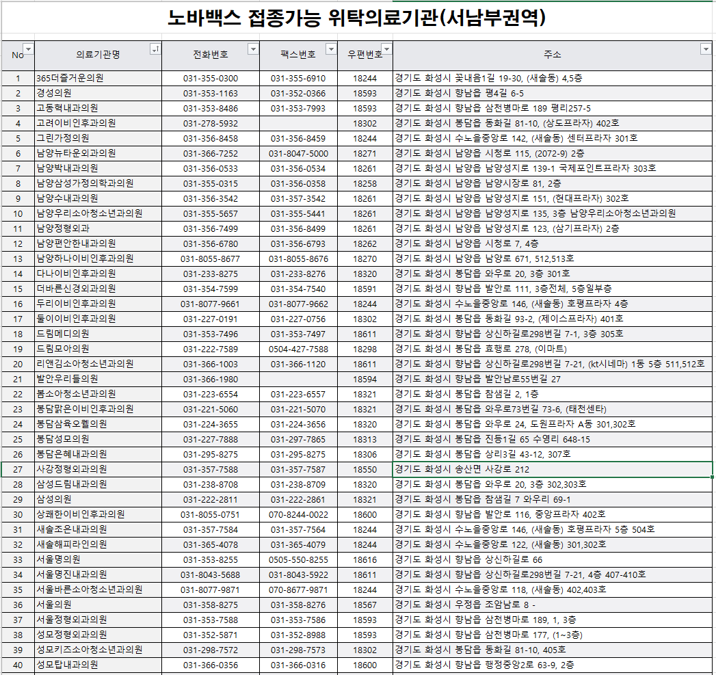Viewport: 716px width, 675px height.
Task: Select fax number cell 070-8244-0022
Action: pyautogui.click(x=299, y=515)
